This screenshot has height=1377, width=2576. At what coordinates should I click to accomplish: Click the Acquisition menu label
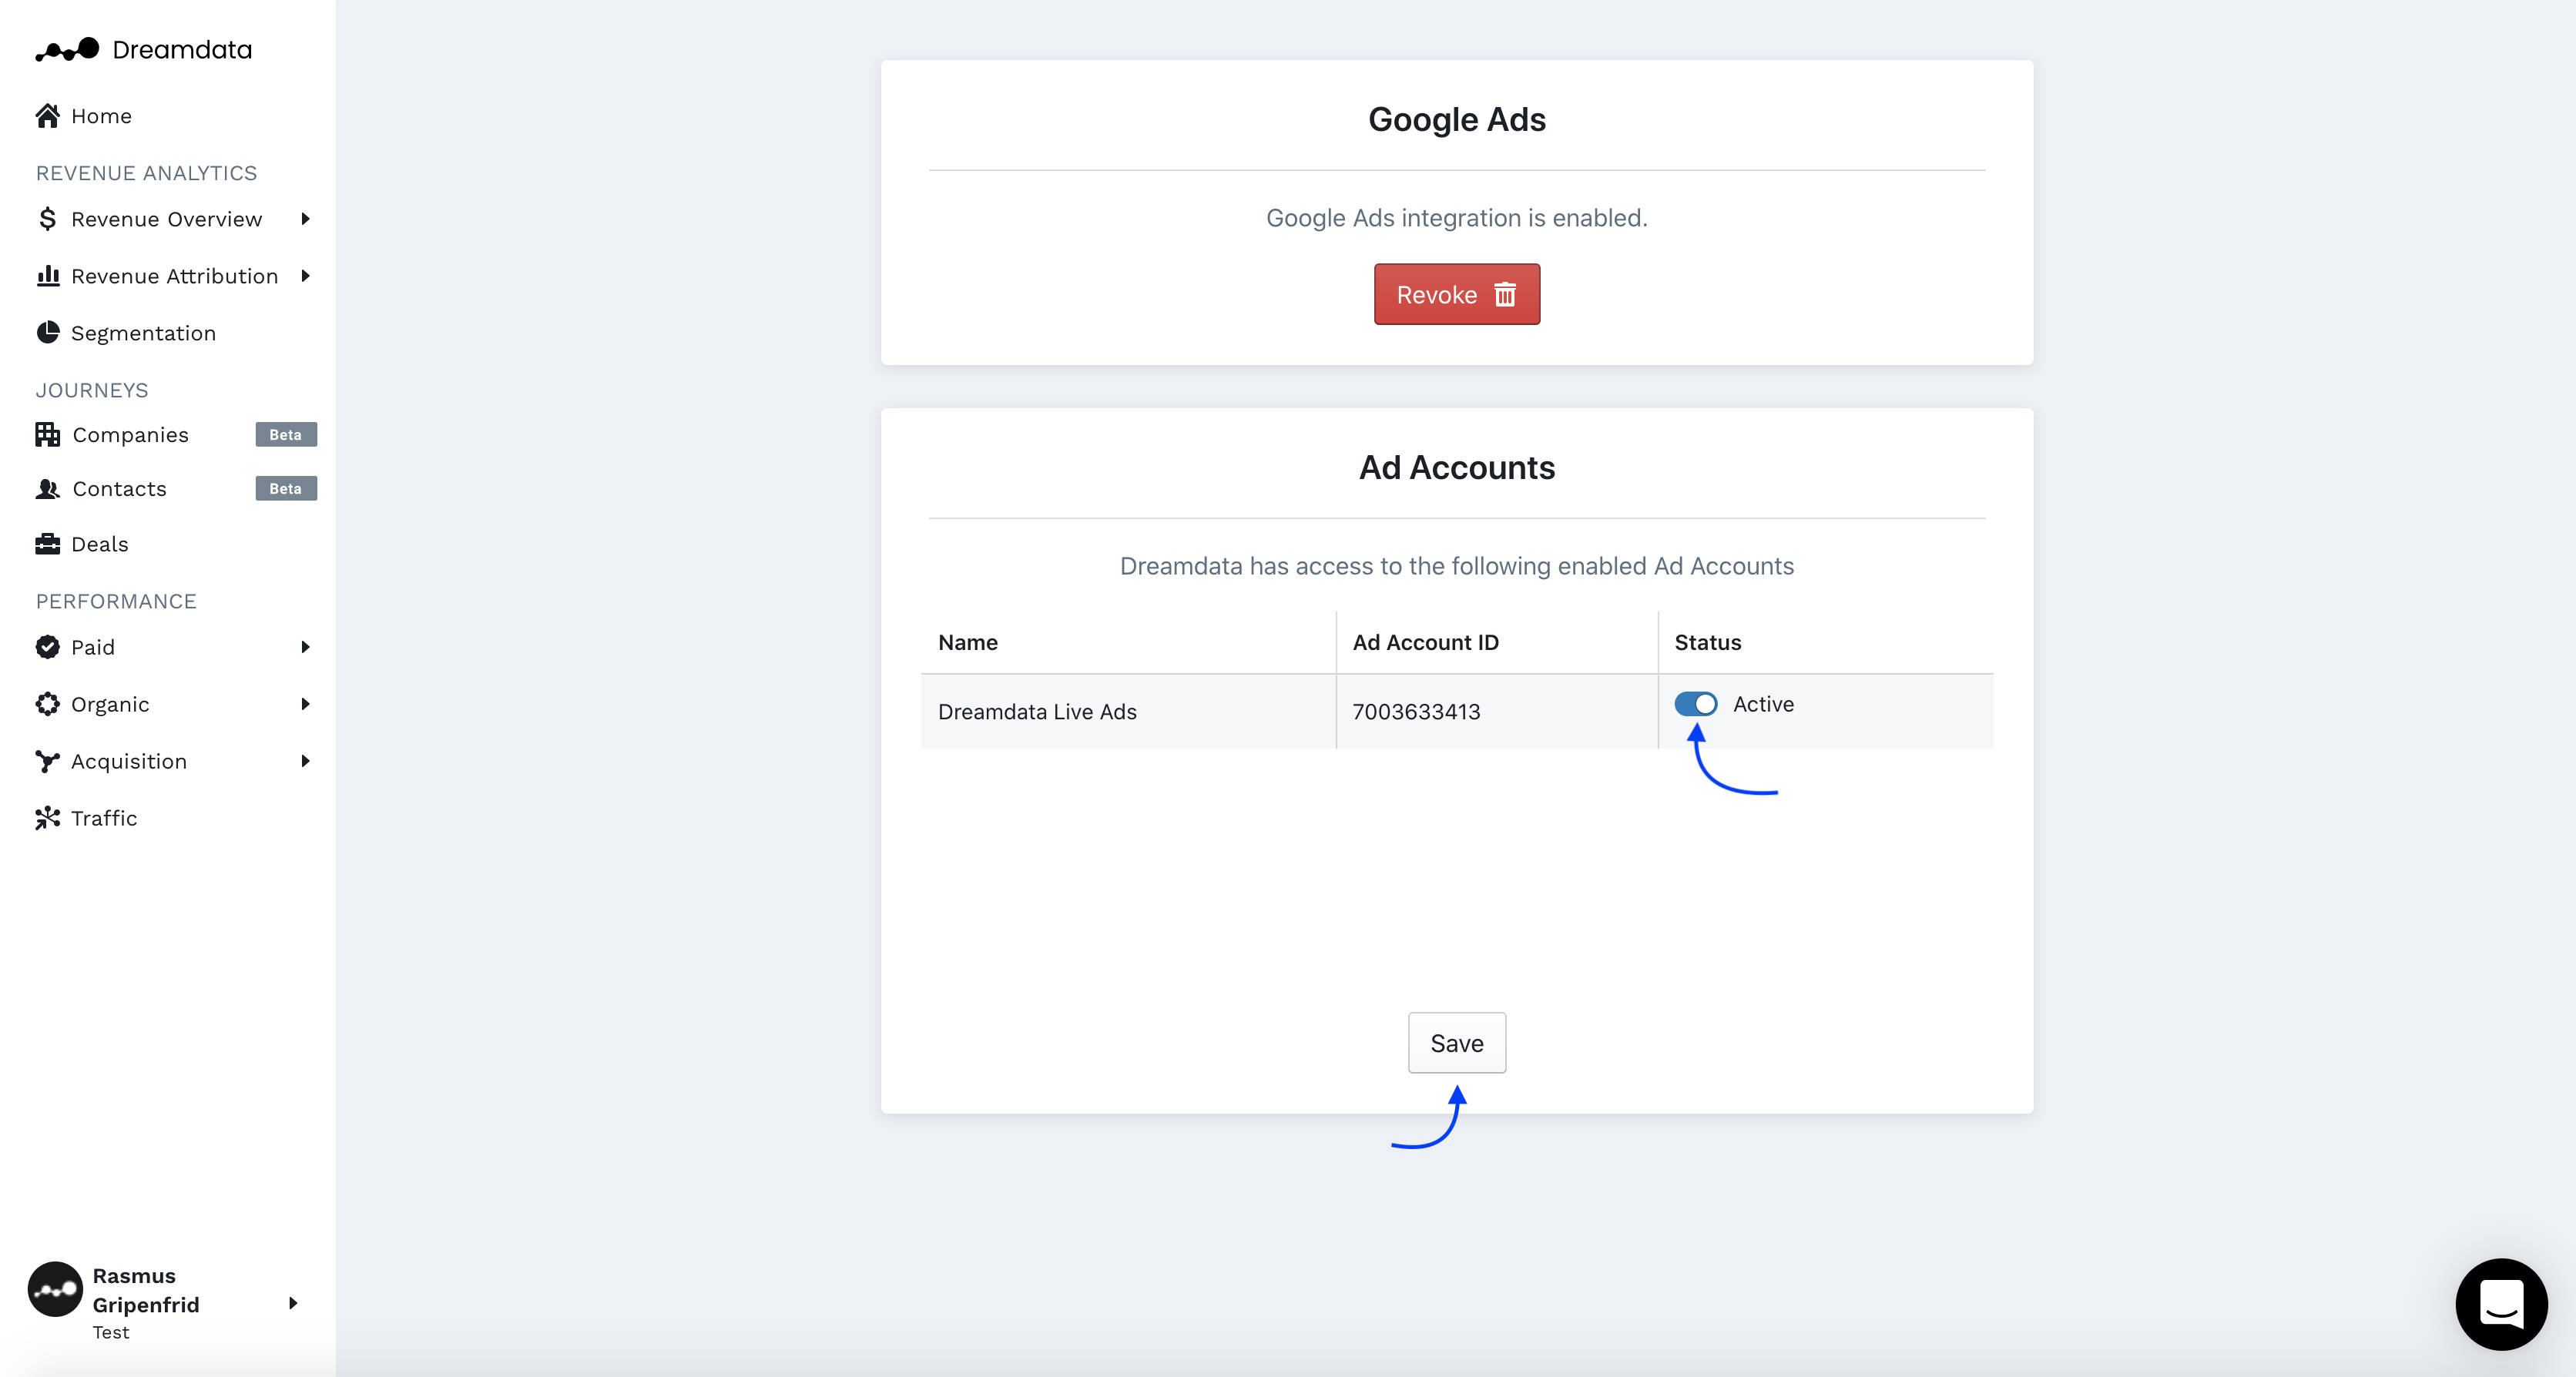coord(129,761)
